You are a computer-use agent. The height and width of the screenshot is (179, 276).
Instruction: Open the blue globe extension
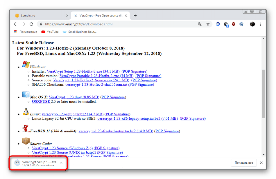[x=218, y=24]
